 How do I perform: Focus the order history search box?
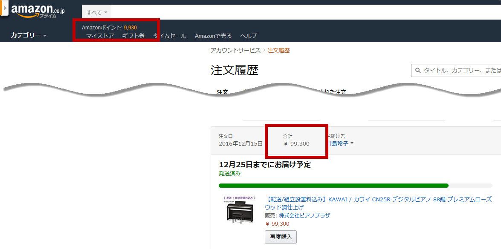coord(456,70)
